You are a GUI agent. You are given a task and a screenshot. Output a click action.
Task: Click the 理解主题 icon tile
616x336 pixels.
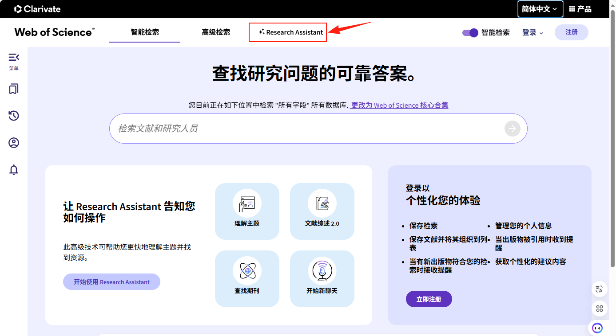[x=247, y=211]
